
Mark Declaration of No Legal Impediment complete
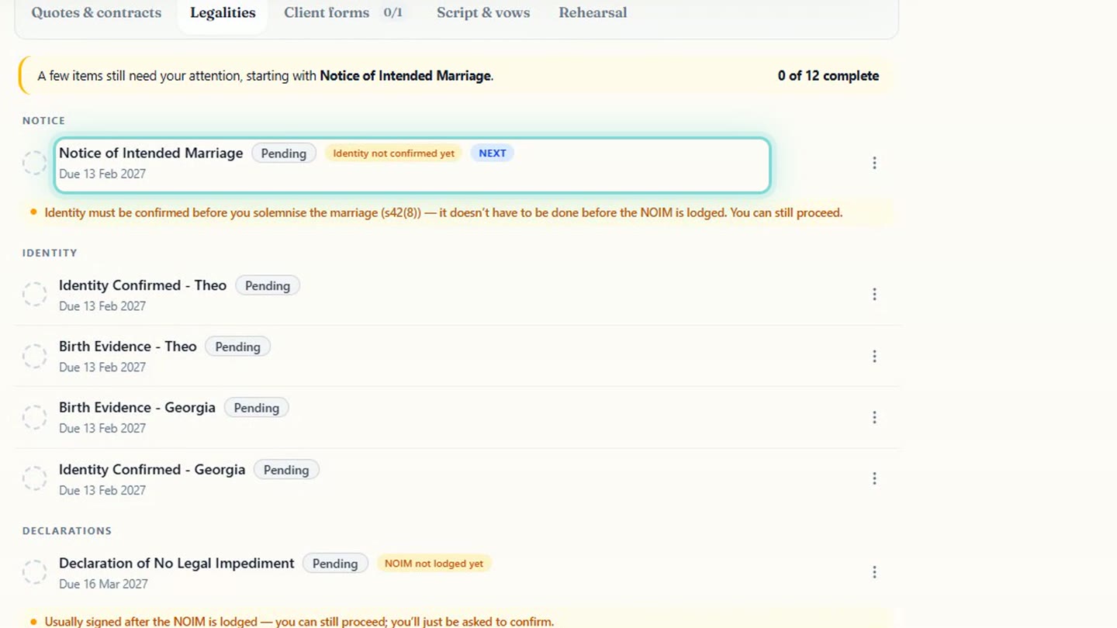pyautogui.click(x=34, y=572)
